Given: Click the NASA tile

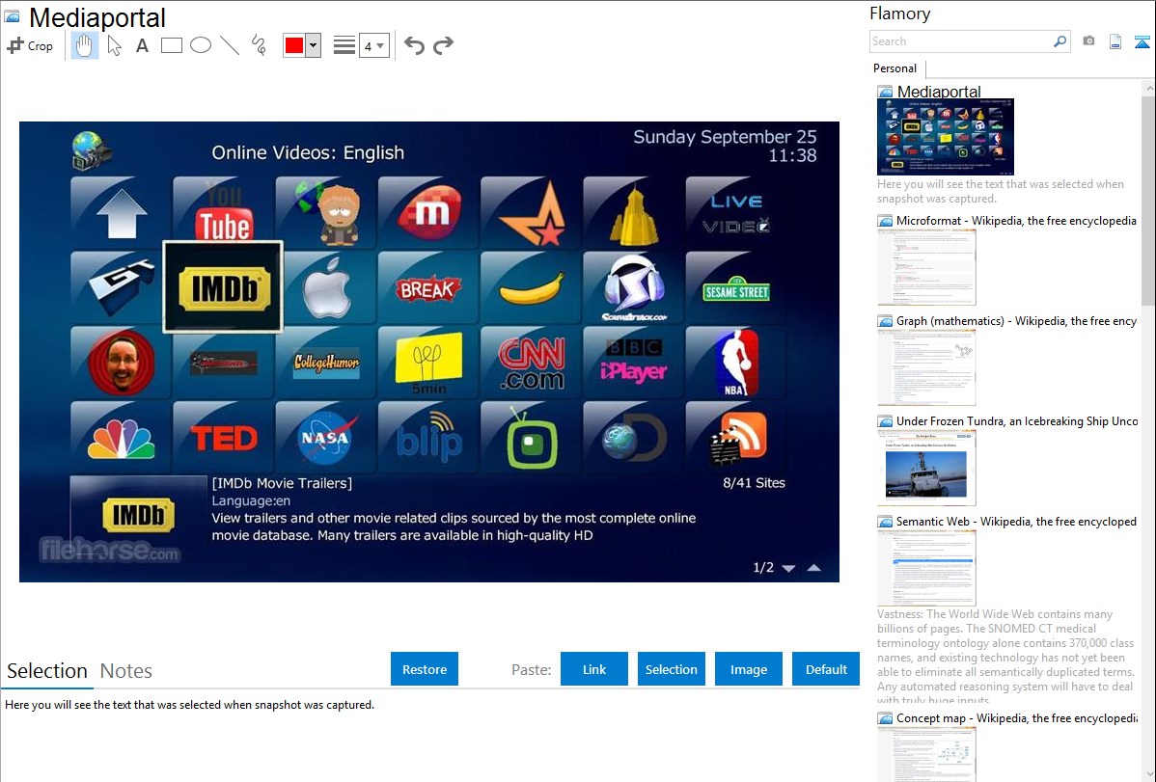Looking at the screenshot, I should pyautogui.click(x=326, y=439).
